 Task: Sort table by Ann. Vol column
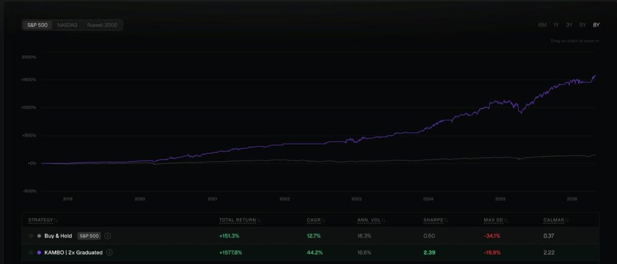371,220
